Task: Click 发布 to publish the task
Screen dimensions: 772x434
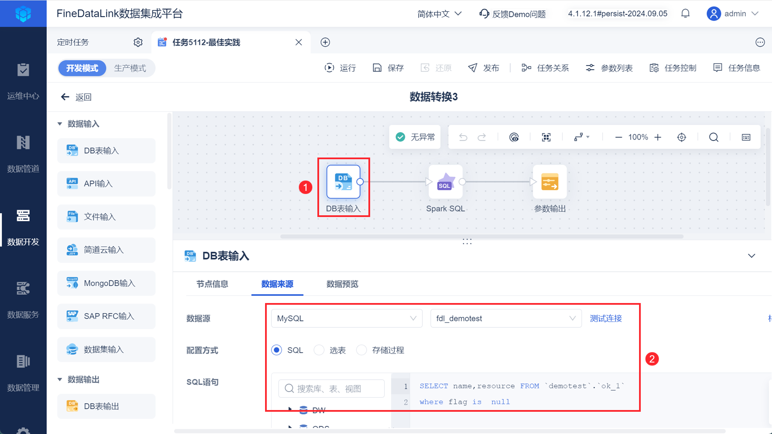Action: tap(484, 68)
